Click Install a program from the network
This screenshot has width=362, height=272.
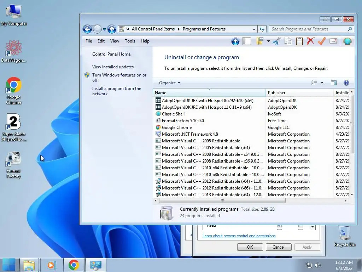pos(117,91)
